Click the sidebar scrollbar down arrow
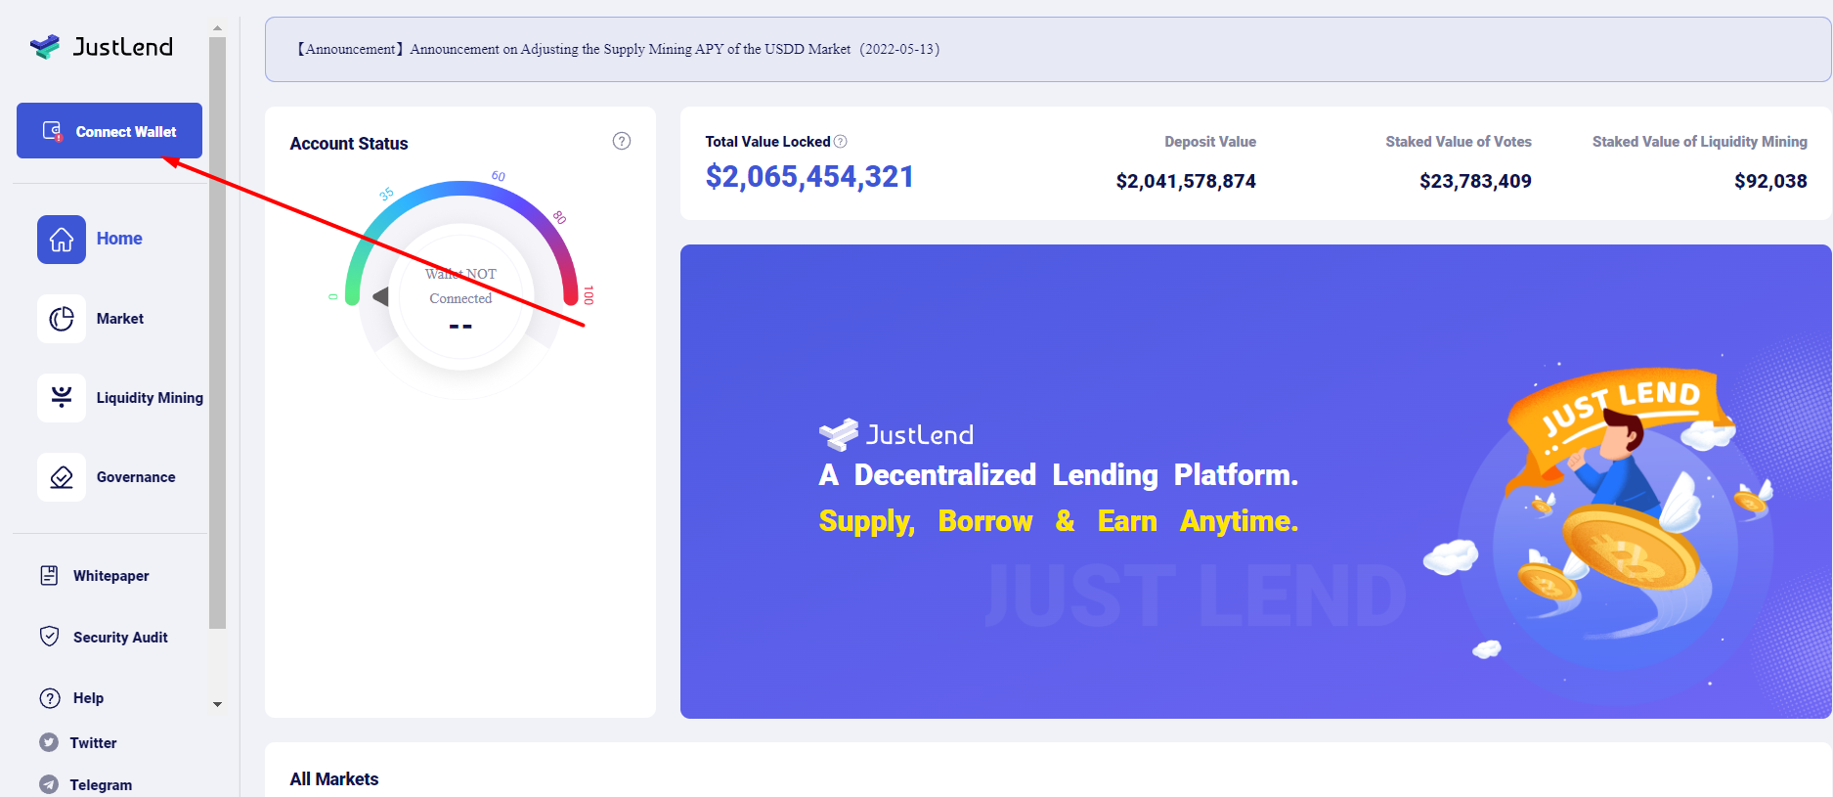 pos(217,704)
